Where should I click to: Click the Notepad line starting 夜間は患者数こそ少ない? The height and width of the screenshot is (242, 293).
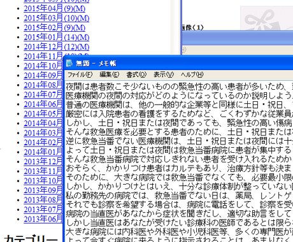[179, 87]
